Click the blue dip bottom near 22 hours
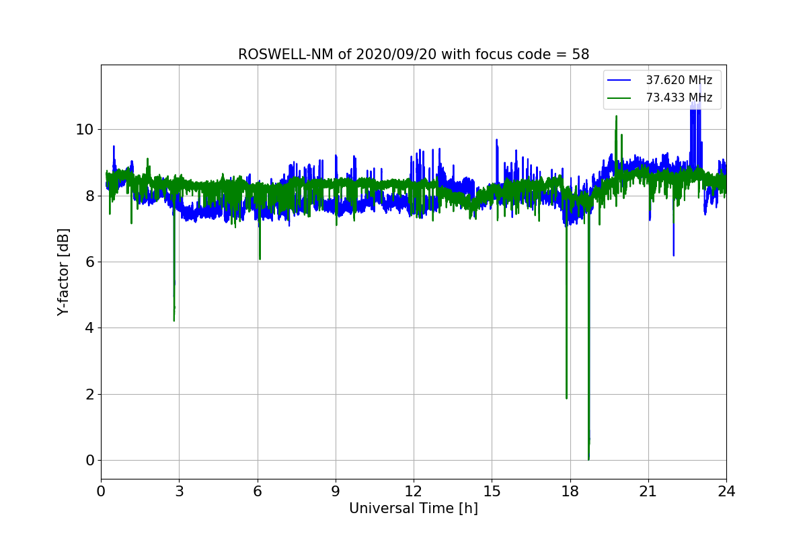The width and height of the screenshot is (807, 538). pyautogui.click(x=673, y=255)
